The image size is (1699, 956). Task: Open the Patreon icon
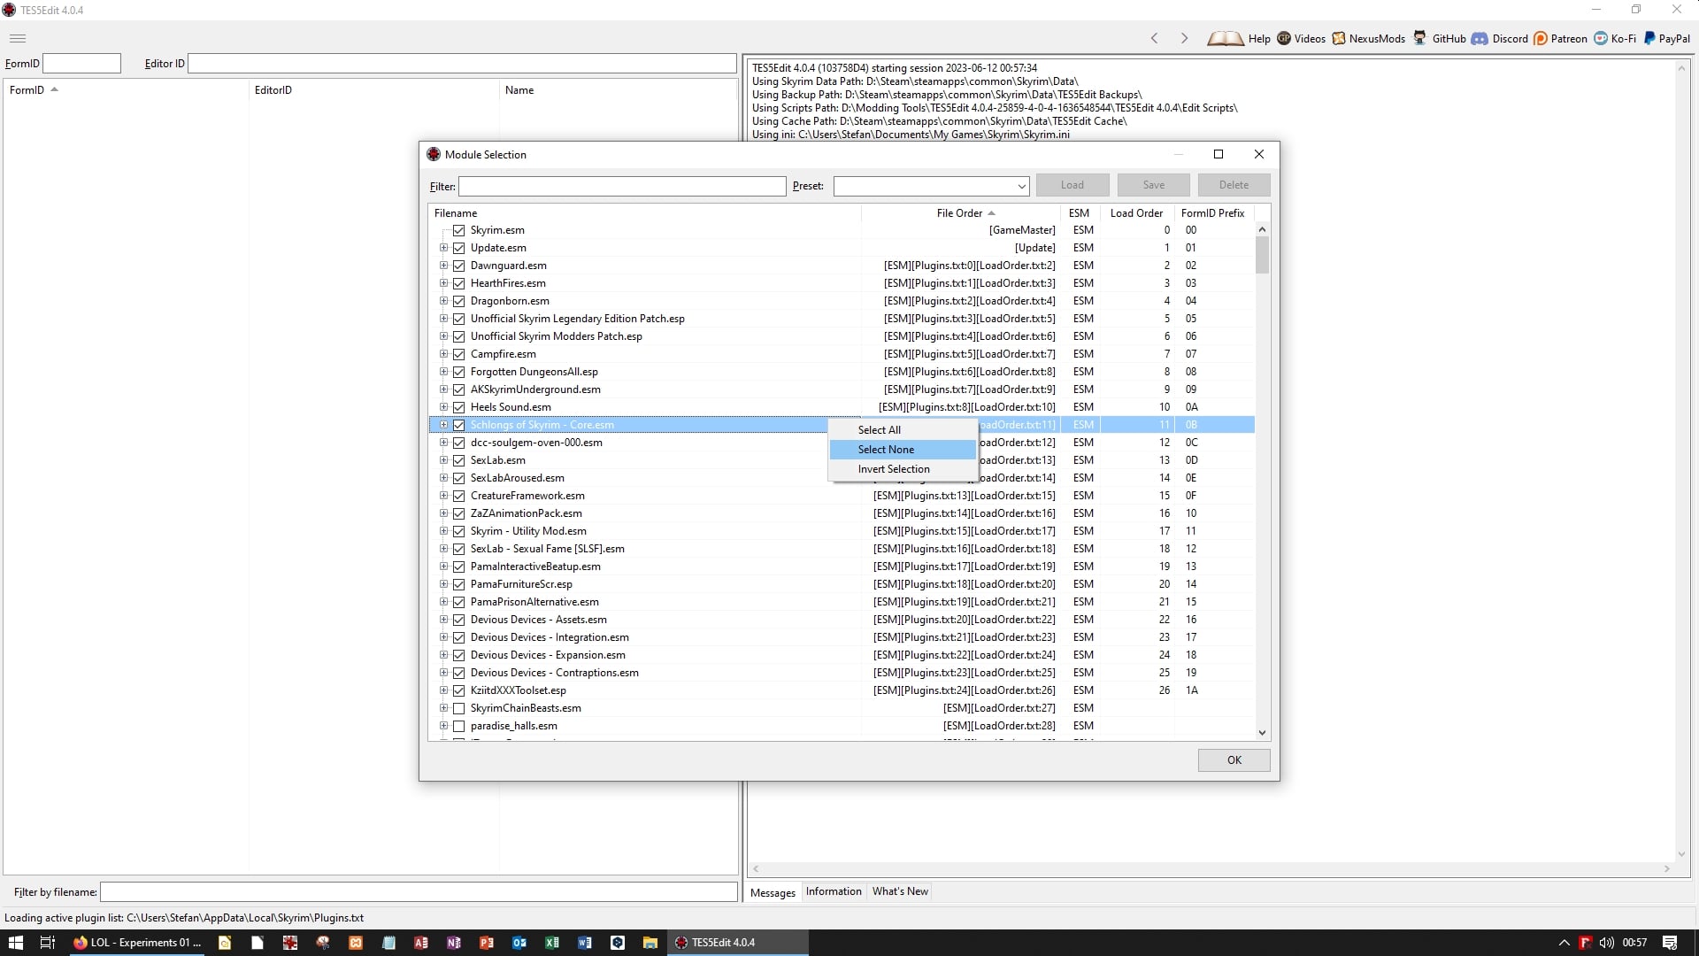click(x=1541, y=38)
